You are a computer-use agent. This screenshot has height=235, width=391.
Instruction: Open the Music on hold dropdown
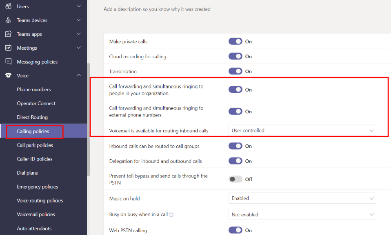pyautogui.click(x=302, y=198)
